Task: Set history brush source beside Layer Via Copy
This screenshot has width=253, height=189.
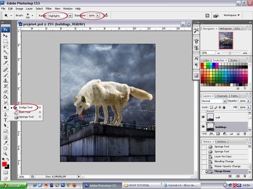Action: click(x=204, y=156)
